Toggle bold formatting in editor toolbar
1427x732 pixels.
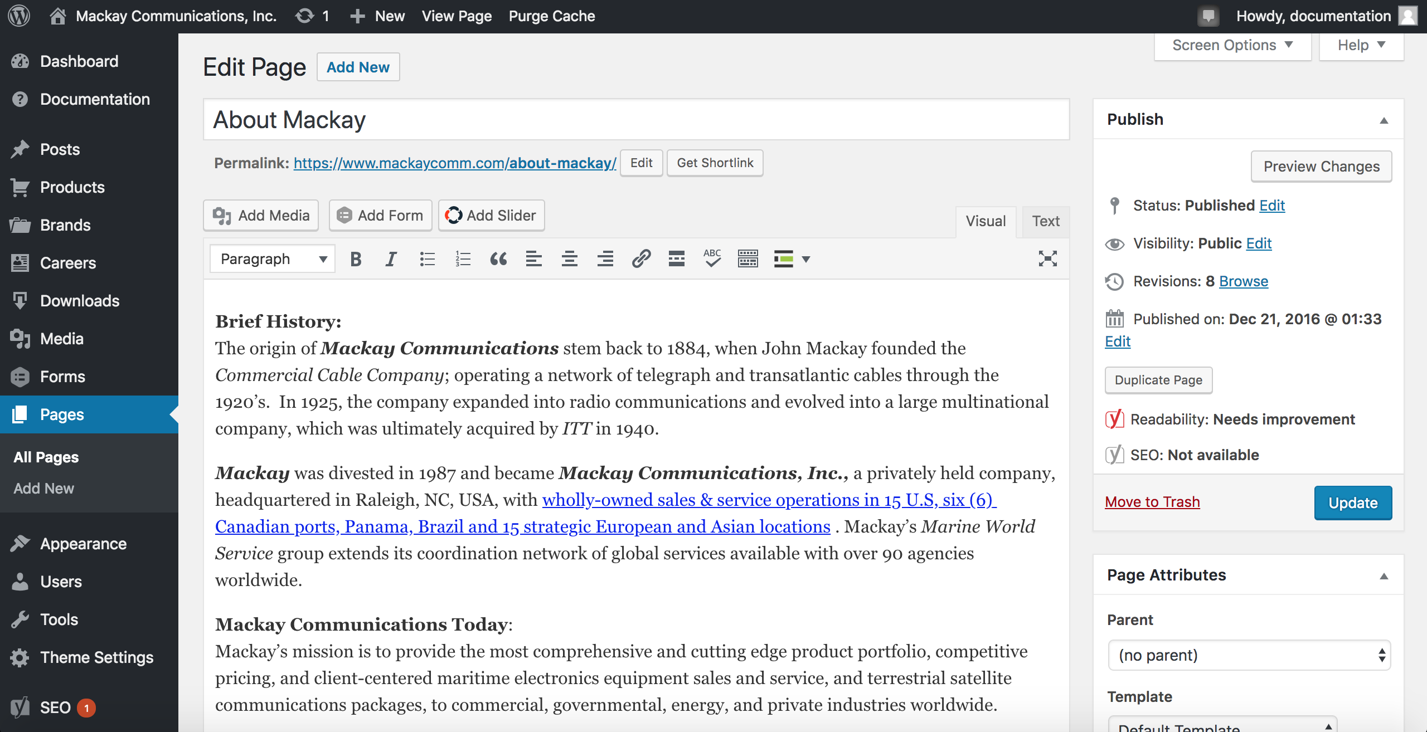point(356,259)
